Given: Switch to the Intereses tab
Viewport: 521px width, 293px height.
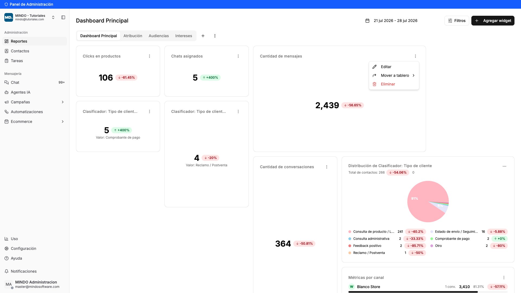Looking at the screenshot, I should point(184,36).
